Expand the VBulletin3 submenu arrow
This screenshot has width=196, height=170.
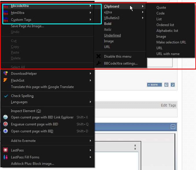tap(143, 18)
